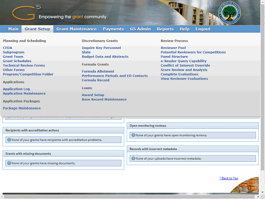The height and width of the screenshot is (199, 265).
Task: Click the G5 logo in header
Action: [x=26, y=12]
